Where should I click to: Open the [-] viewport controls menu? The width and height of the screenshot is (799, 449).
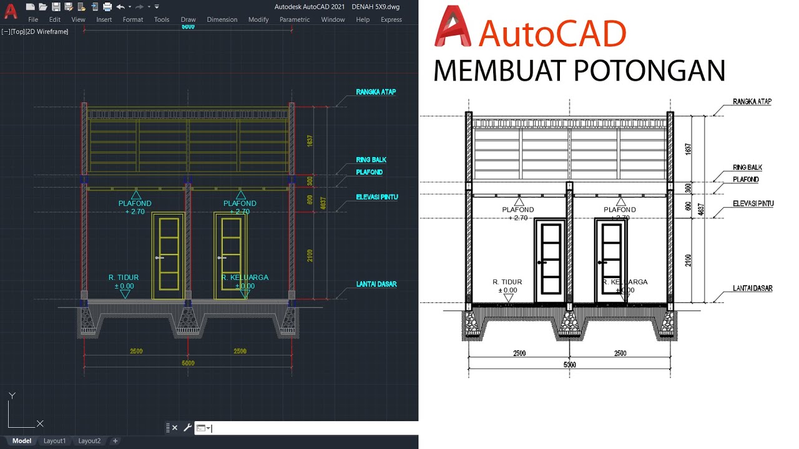[x=6, y=31]
